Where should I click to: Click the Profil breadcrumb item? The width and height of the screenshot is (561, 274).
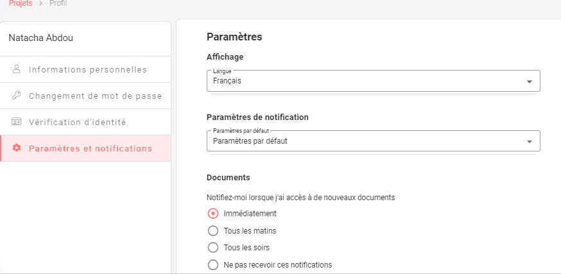coord(58,4)
